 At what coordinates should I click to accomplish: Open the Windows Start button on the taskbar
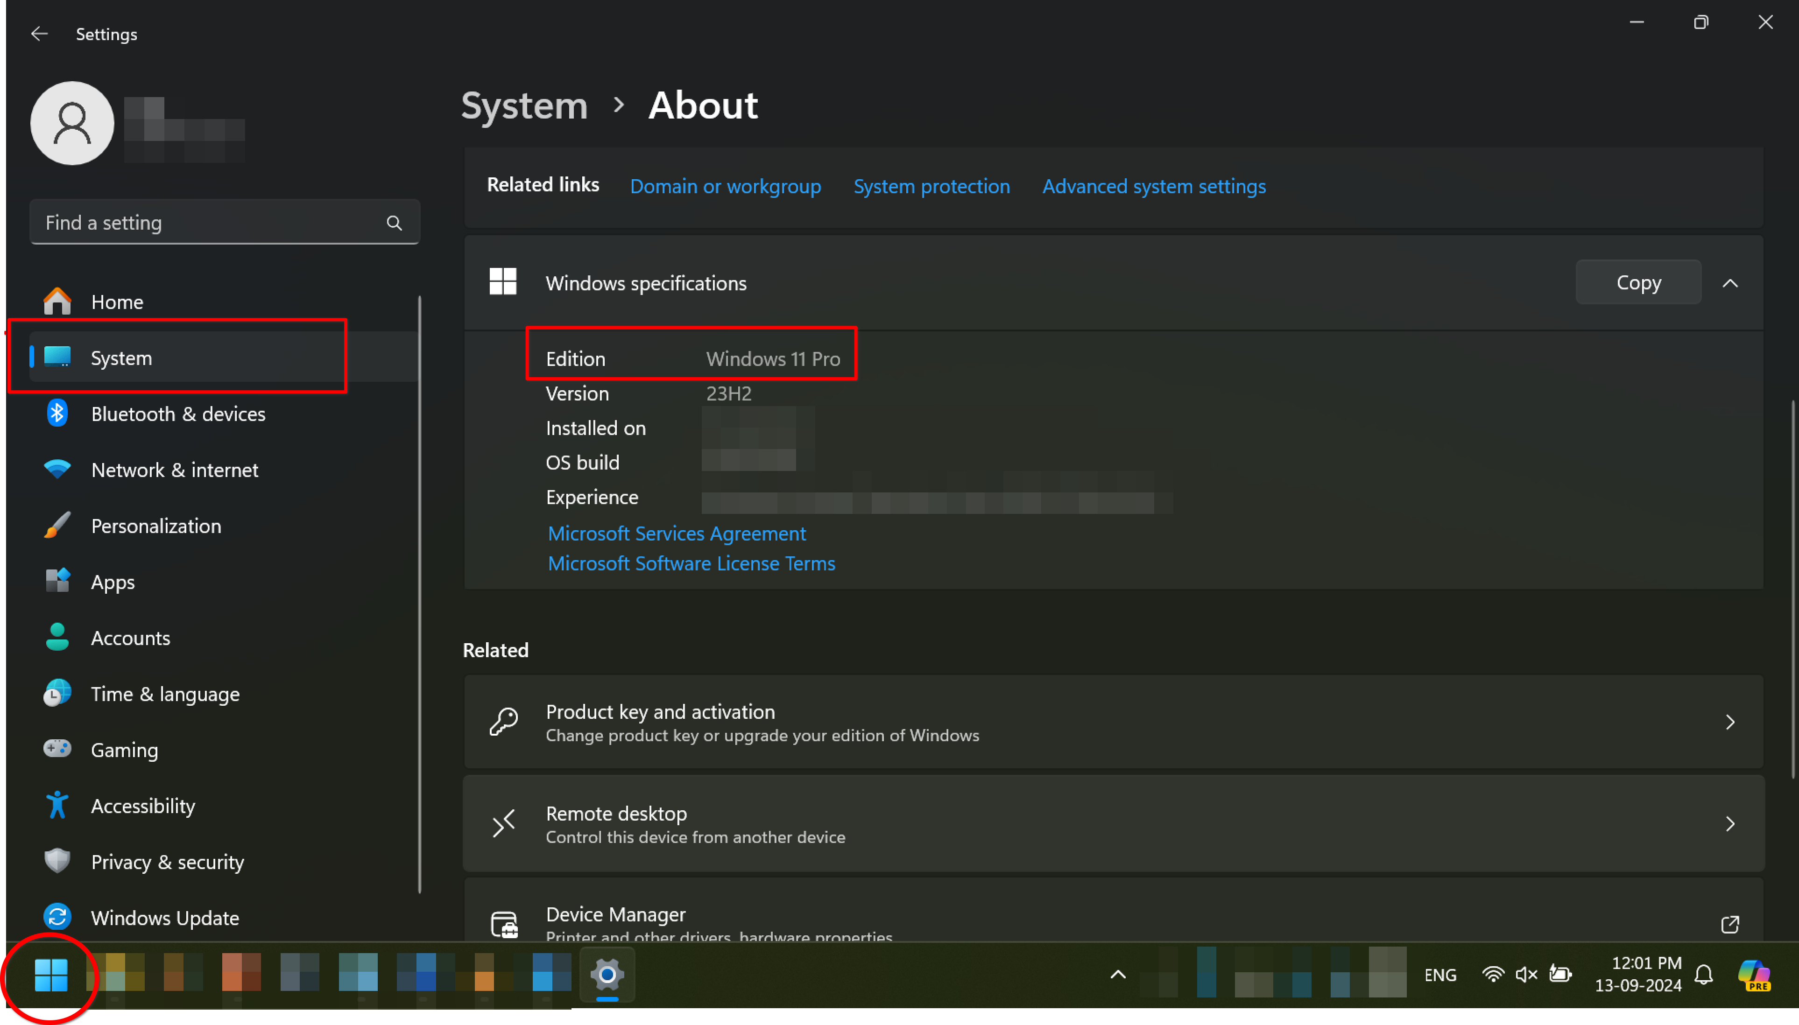51,975
